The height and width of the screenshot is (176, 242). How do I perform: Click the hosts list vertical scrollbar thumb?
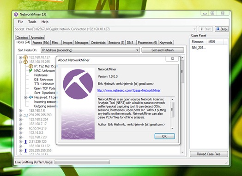click(x=182, y=72)
